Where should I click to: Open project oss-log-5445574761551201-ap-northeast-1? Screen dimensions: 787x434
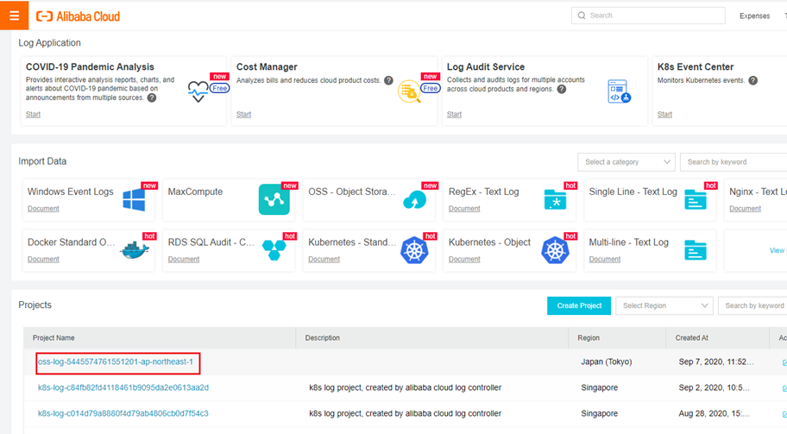(116, 362)
